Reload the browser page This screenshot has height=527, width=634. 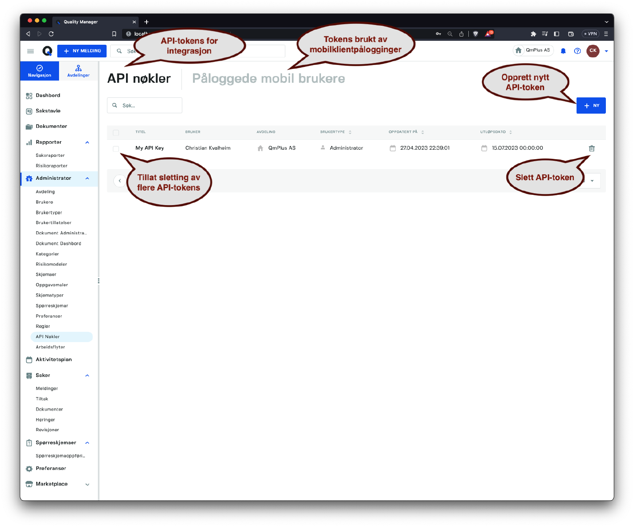51,34
